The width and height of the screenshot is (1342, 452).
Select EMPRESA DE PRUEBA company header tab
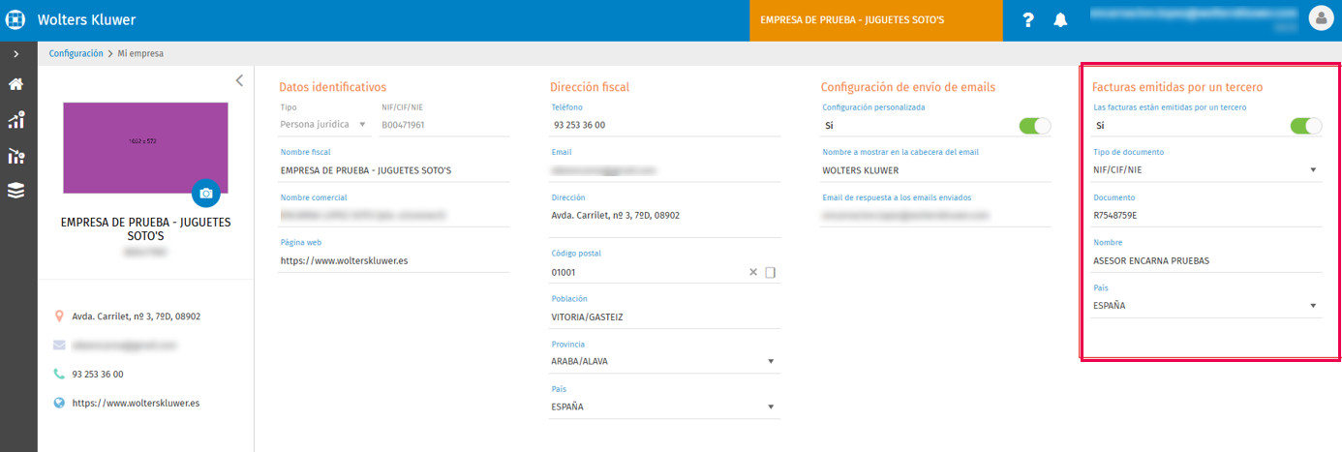tap(876, 20)
